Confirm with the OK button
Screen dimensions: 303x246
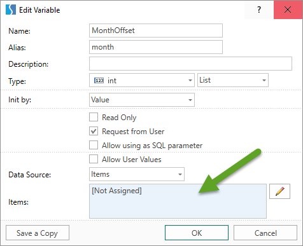(197, 233)
